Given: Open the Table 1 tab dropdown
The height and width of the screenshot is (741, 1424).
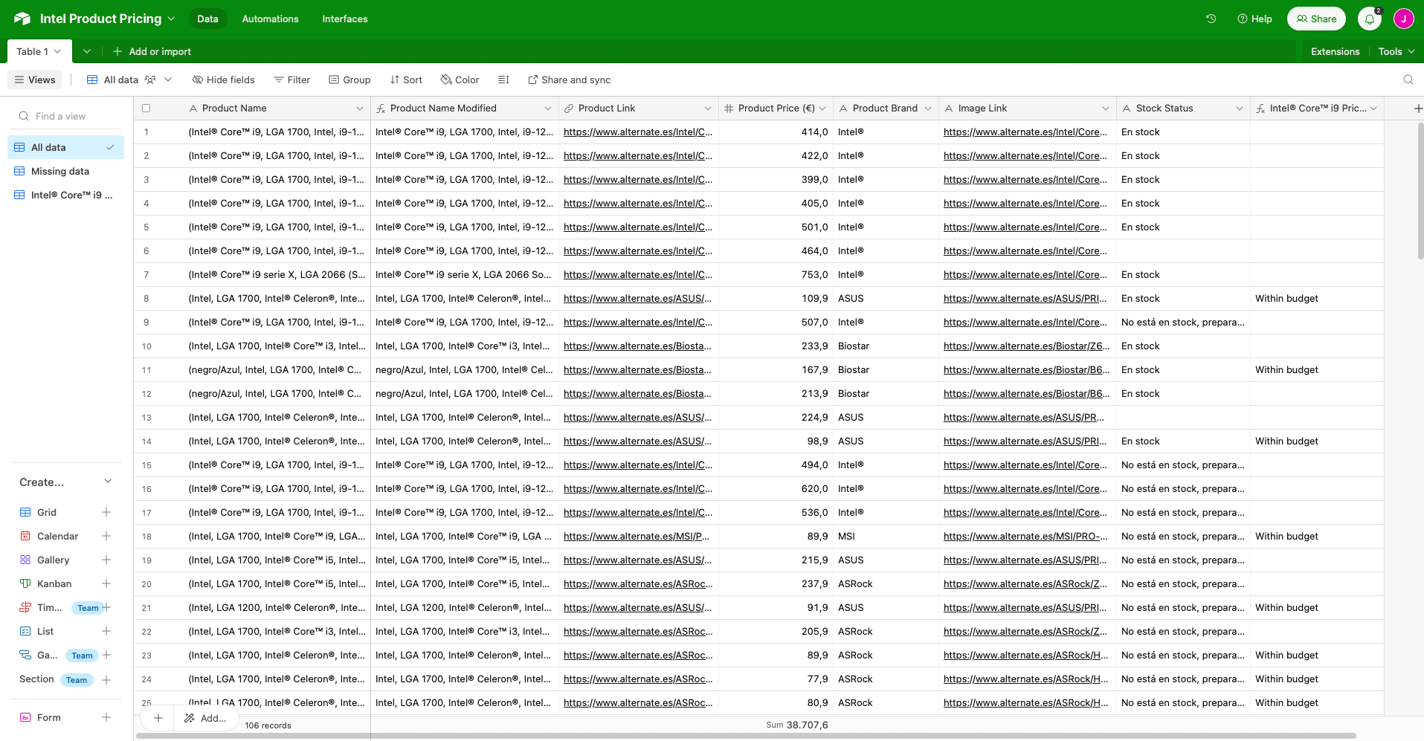Looking at the screenshot, I should (x=57, y=51).
